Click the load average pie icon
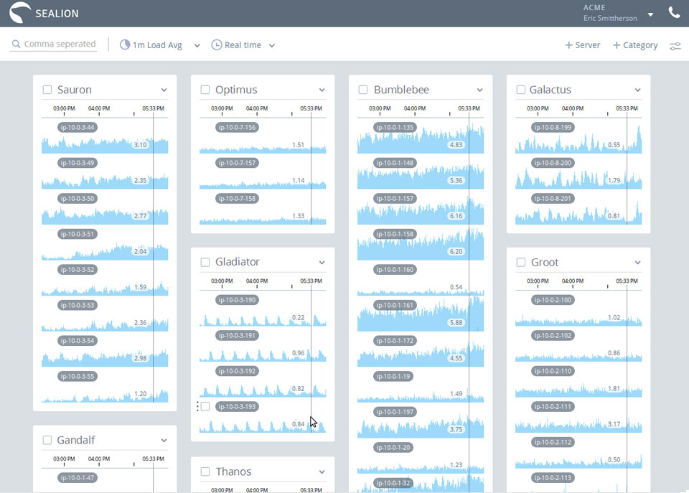The image size is (689, 493). 125,44
